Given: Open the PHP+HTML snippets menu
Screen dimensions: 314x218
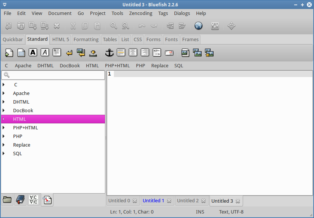Looking at the screenshot, I should tap(117, 66).
